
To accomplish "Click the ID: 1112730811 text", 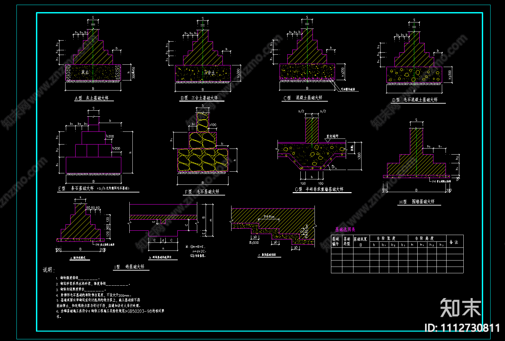I will (462, 328).
